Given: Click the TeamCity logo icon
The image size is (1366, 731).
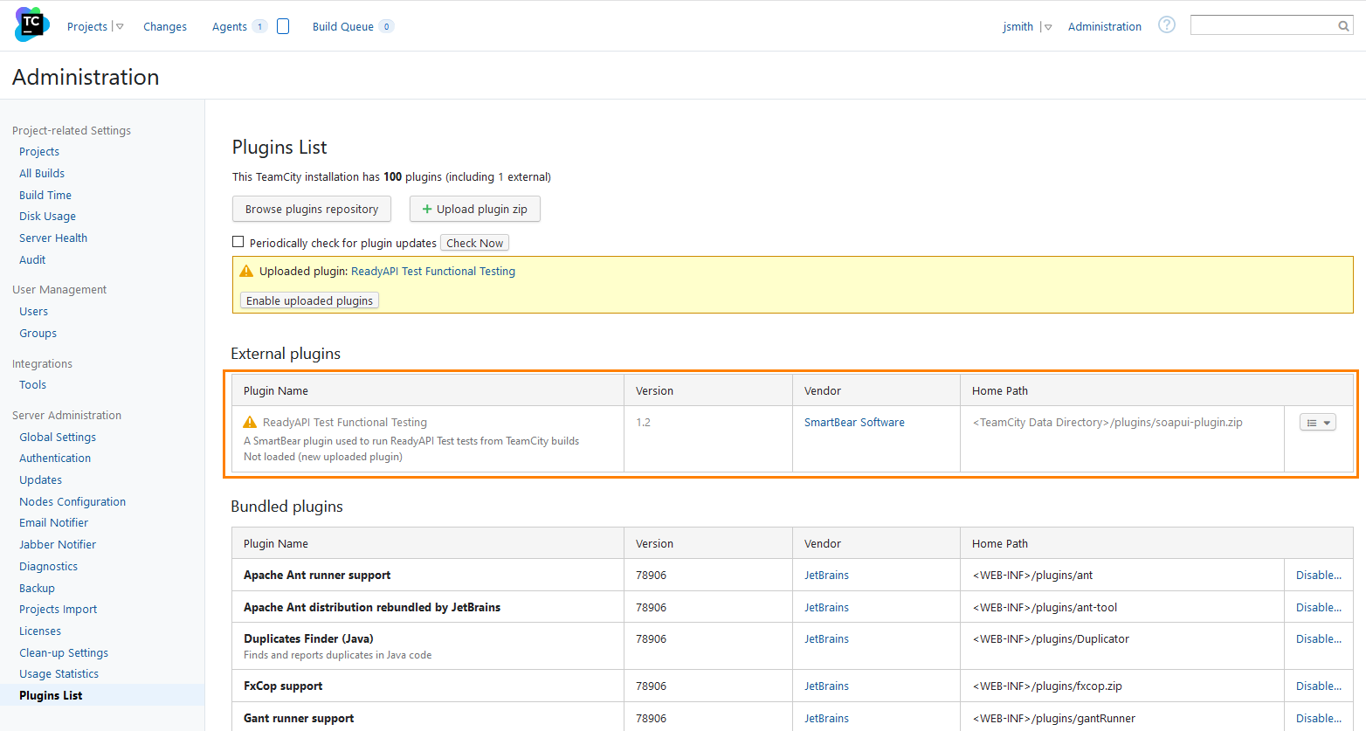Looking at the screenshot, I should click(31, 24).
